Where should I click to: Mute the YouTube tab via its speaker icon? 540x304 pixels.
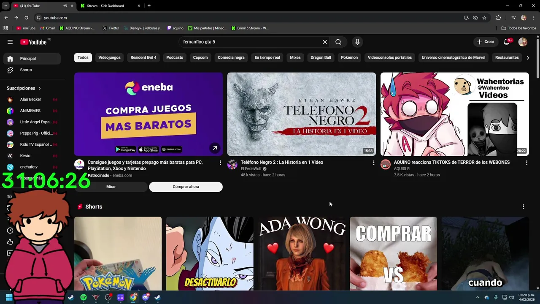(x=65, y=6)
